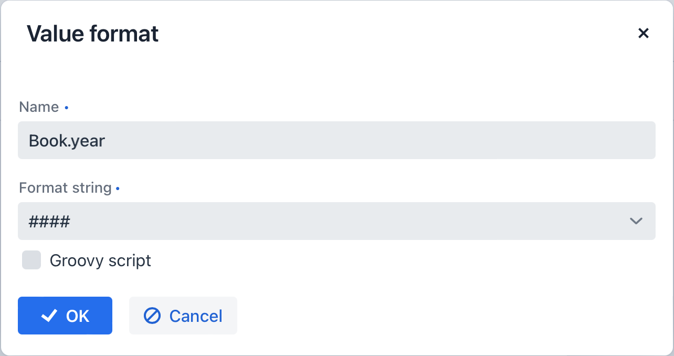The image size is (674, 356).
Task: Click the Book.year text in Name
Action: pyautogui.click(x=67, y=141)
